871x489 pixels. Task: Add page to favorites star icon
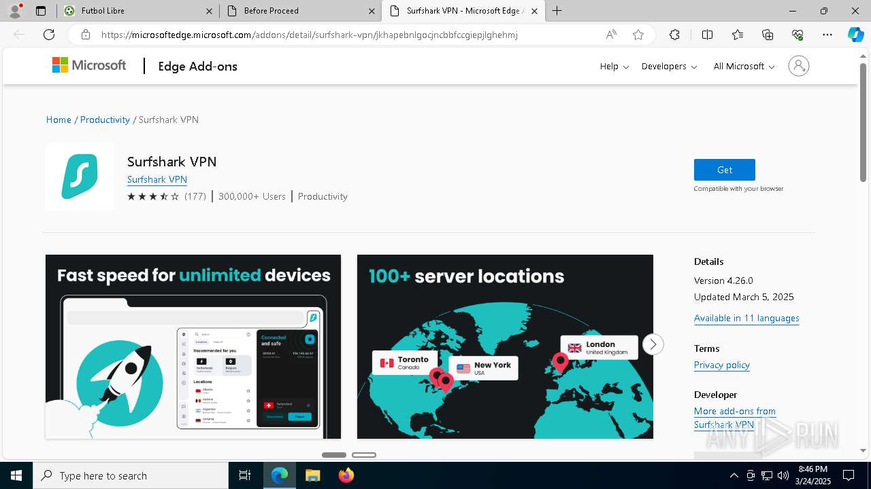pyautogui.click(x=638, y=35)
